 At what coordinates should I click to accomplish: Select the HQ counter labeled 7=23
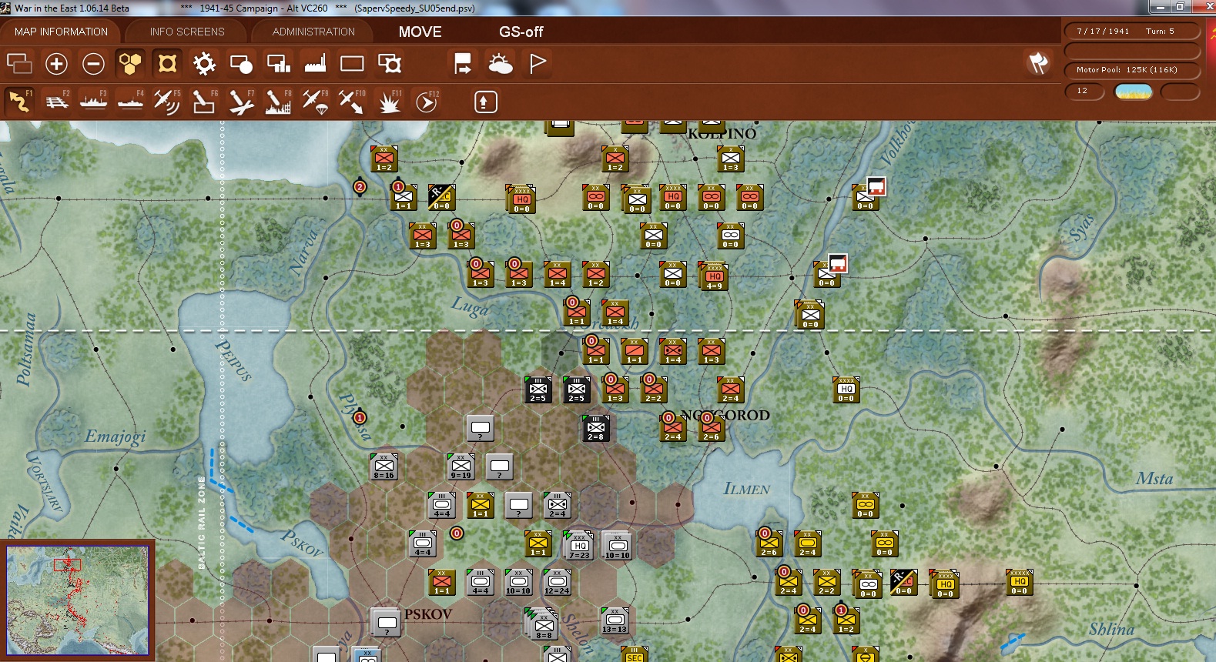click(579, 545)
